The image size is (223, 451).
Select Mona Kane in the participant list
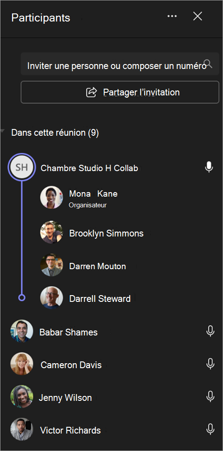[x=93, y=194]
